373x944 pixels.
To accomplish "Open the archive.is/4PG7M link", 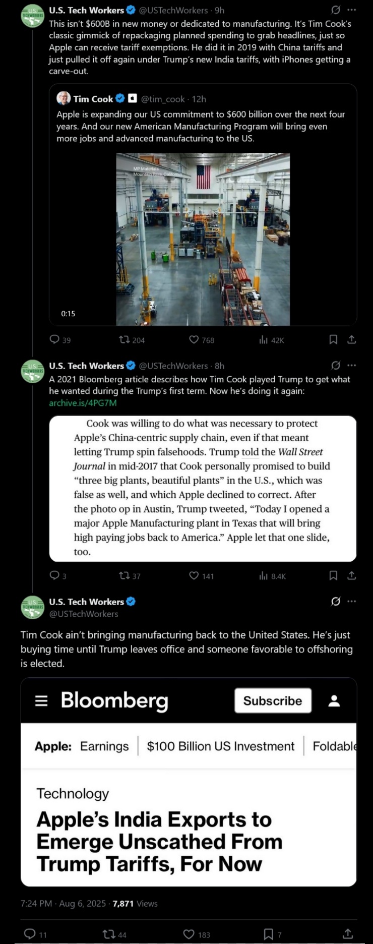I will (x=83, y=403).
